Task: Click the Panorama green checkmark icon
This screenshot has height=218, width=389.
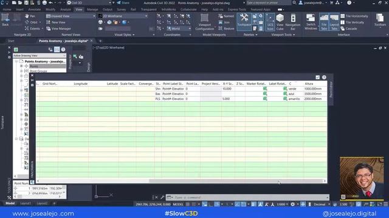Action: [317, 78]
